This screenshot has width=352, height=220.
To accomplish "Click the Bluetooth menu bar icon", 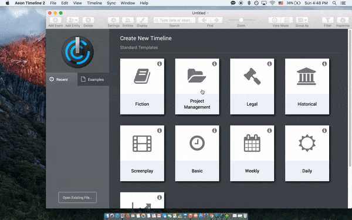I will pos(249,3).
